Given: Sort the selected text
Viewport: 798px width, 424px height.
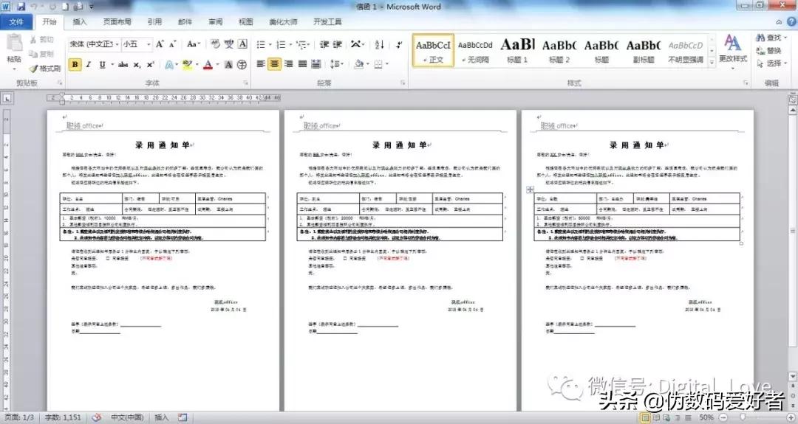Looking at the screenshot, I should [380, 45].
